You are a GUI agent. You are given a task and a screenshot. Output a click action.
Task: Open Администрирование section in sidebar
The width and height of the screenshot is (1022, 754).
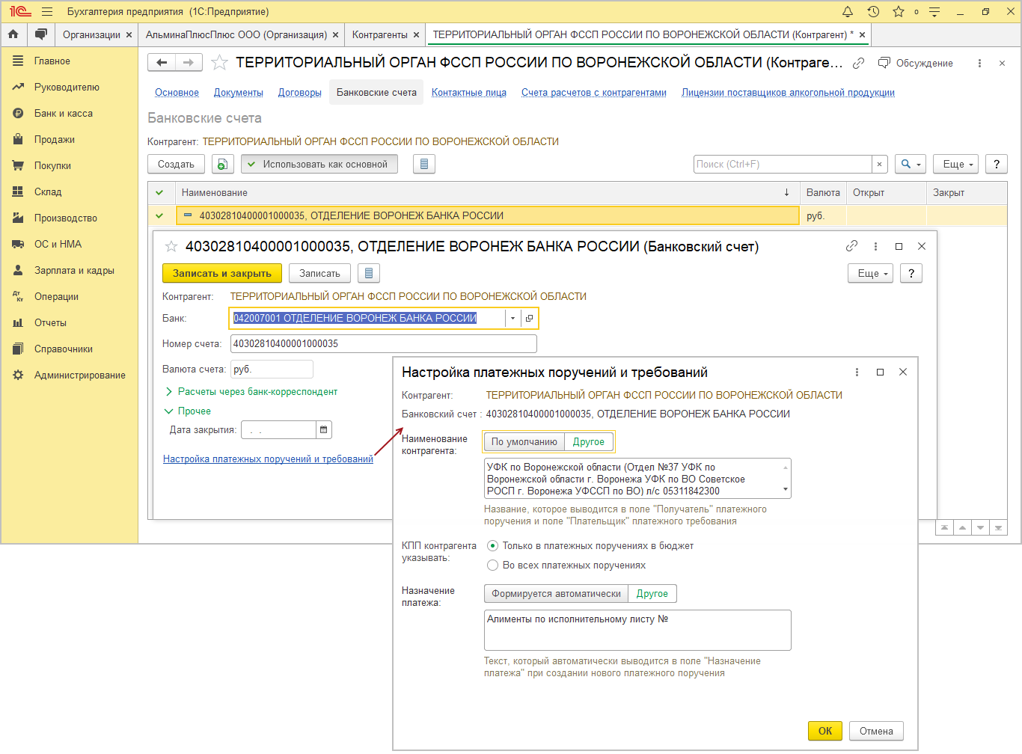(80, 376)
